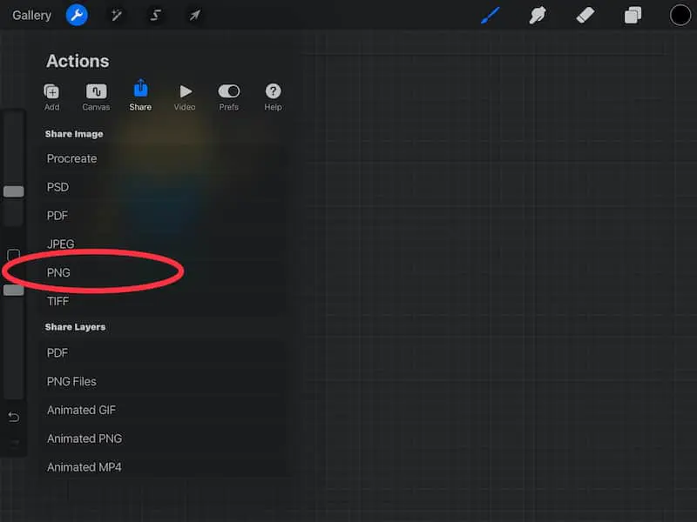Select the Eraser tool
The image size is (697, 522).
coord(585,16)
